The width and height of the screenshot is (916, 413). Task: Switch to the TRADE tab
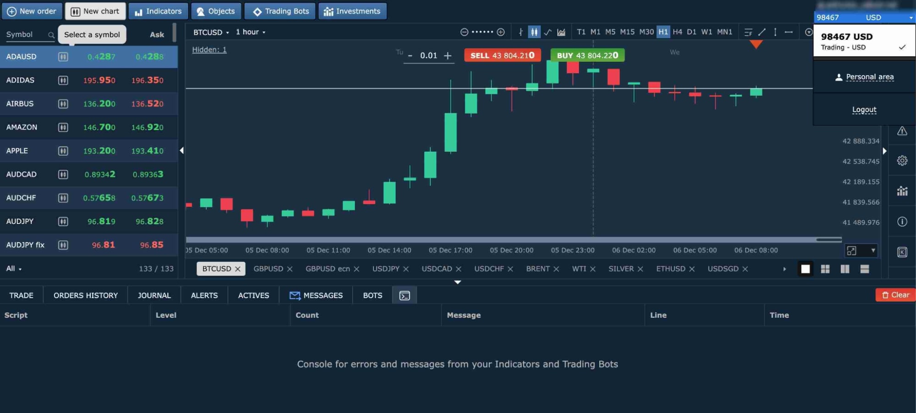pos(21,295)
